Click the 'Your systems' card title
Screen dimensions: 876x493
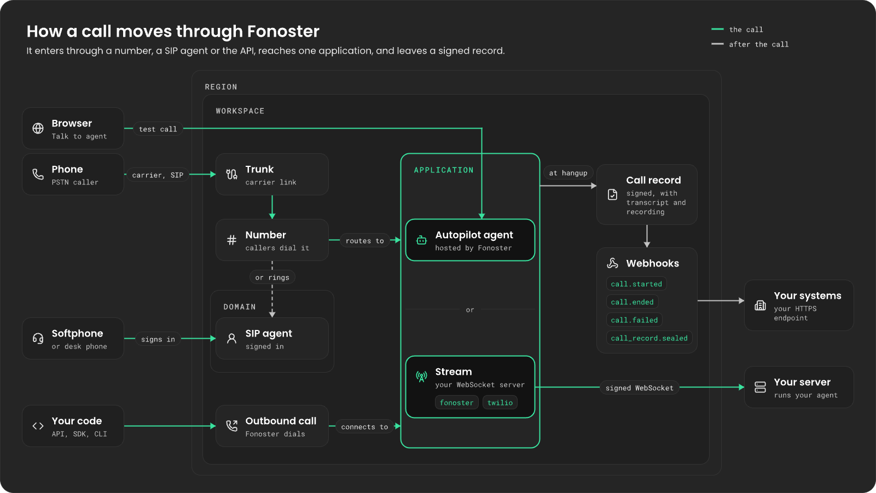pos(808,295)
